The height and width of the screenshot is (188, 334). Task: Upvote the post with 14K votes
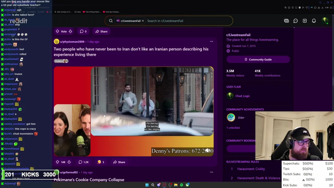tap(57, 162)
